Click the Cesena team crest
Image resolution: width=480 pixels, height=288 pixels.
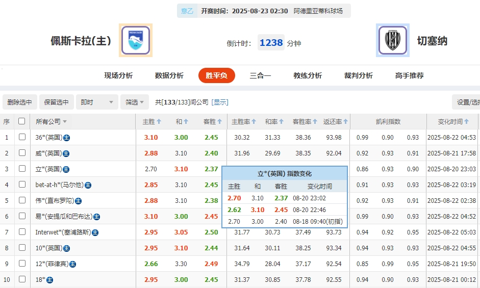click(392, 40)
